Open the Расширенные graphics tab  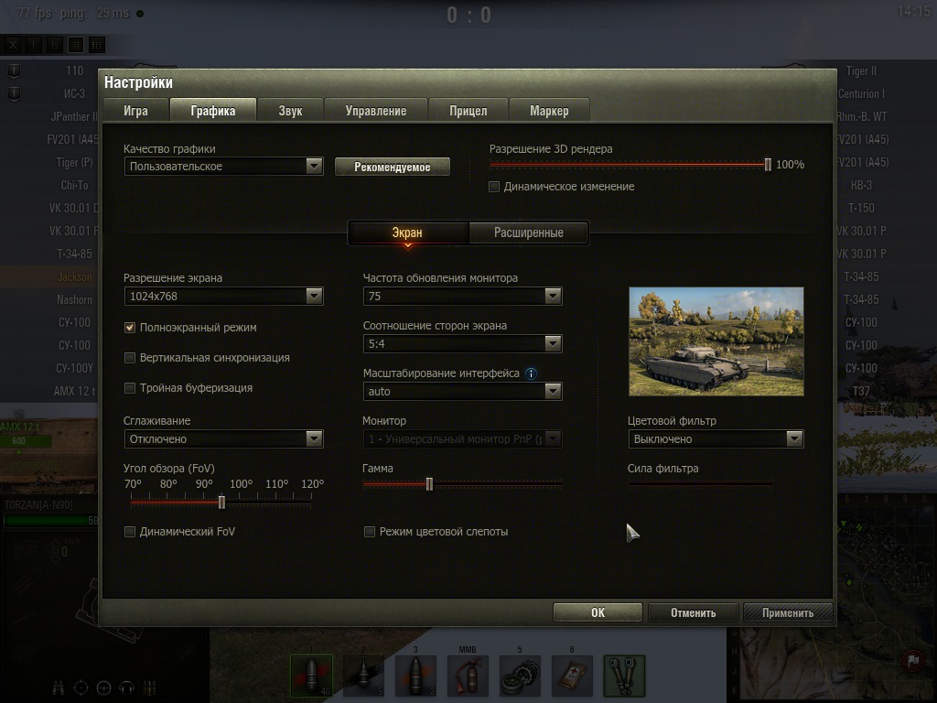click(x=528, y=233)
